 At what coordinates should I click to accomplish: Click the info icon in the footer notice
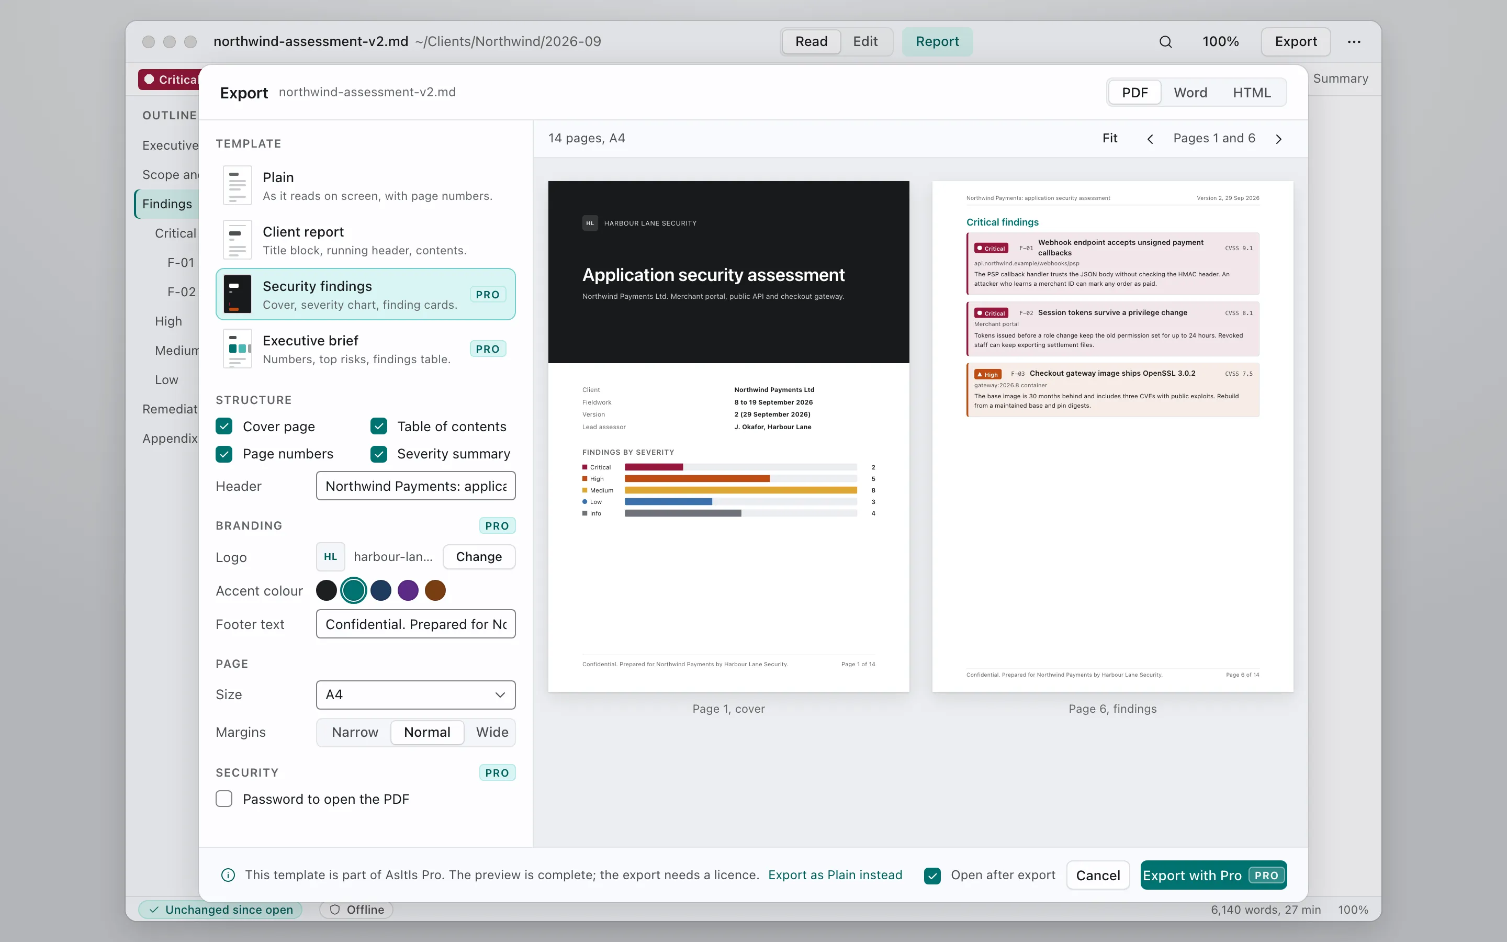228,876
